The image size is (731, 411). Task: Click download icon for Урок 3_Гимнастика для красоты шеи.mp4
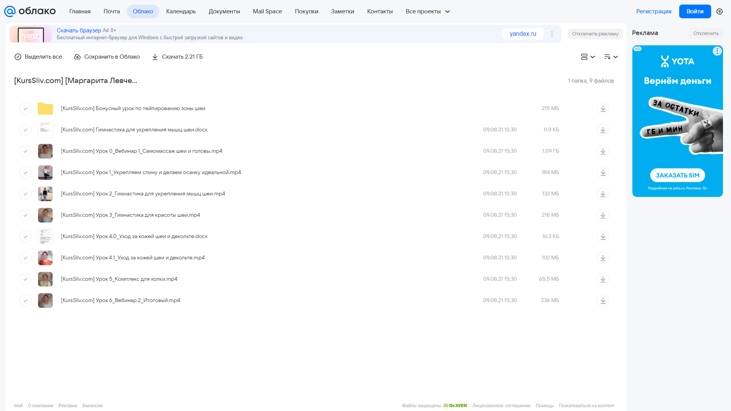click(603, 215)
